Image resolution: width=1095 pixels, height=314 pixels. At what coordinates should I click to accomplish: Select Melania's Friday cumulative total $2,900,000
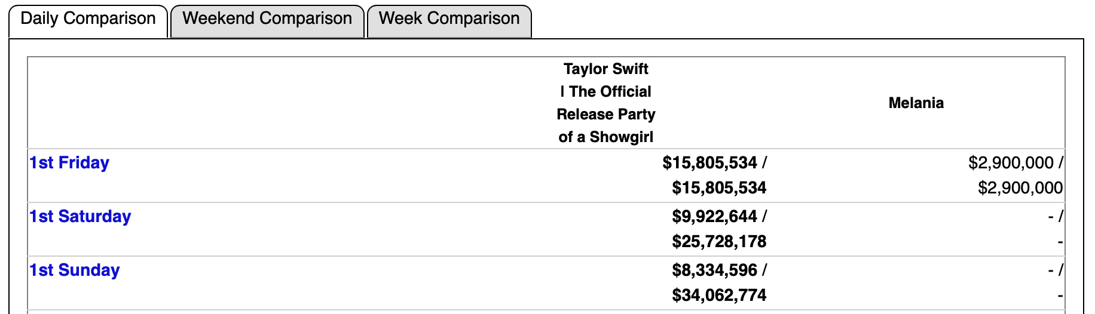coord(1020,188)
